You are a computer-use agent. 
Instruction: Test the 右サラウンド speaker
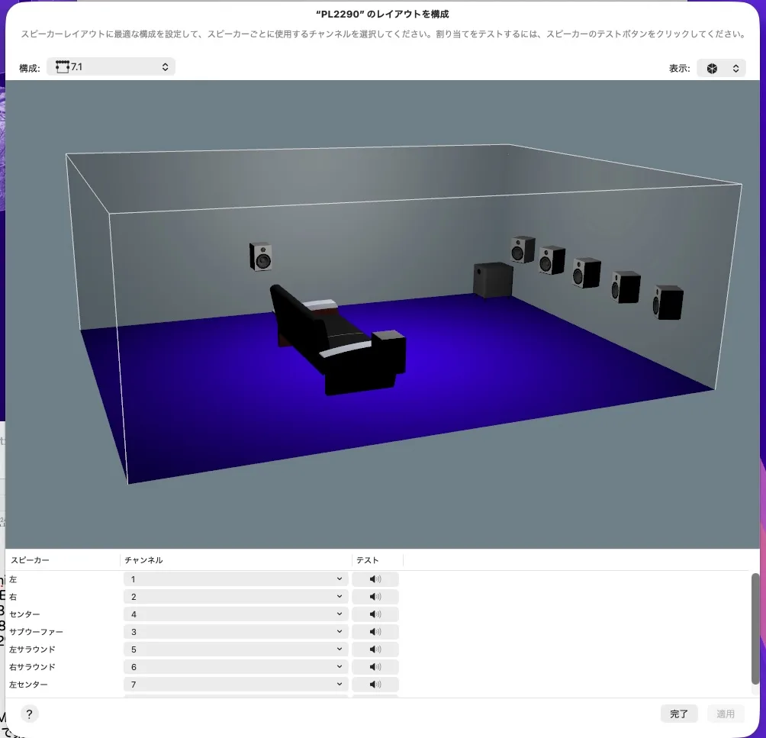[375, 667]
